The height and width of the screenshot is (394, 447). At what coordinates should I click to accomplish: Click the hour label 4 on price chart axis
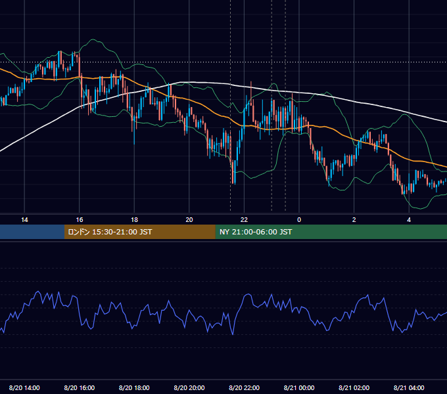pyautogui.click(x=409, y=220)
